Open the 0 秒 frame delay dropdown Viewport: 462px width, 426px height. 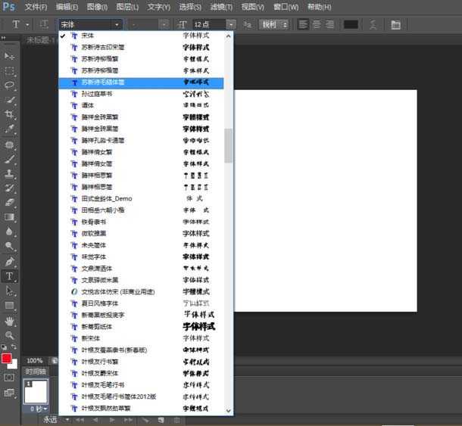39,409
